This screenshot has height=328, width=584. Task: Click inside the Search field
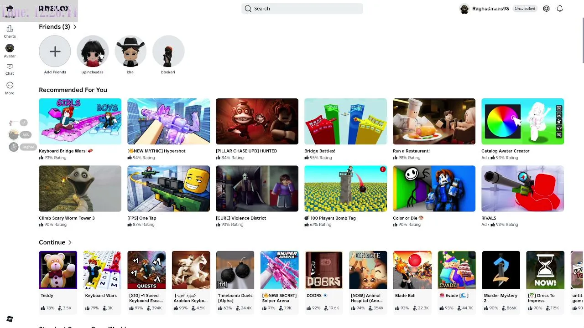click(302, 9)
